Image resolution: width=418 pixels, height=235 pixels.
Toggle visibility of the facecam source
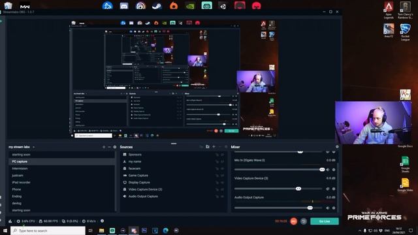pyautogui.click(x=222, y=168)
